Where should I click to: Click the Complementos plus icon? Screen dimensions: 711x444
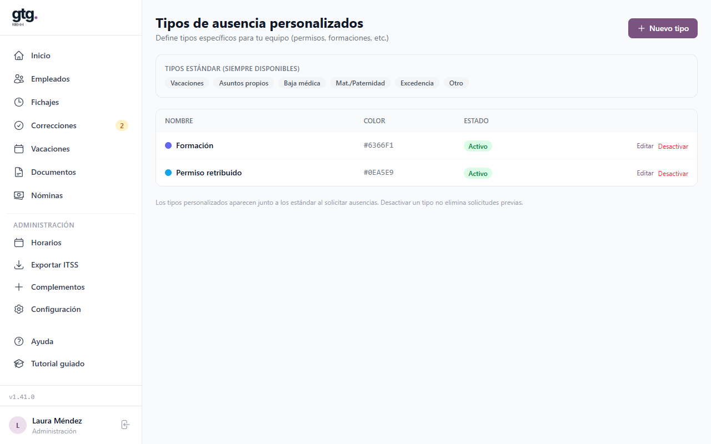coord(19,287)
